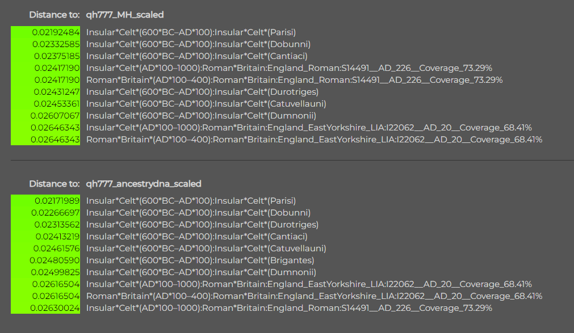Click distance value 0.02192484
The image size is (574, 333).
pyautogui.click(x=56, y=32)
